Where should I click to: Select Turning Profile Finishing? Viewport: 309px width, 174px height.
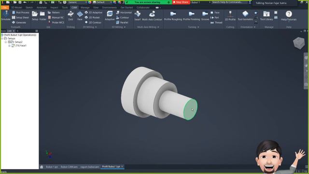click(x=191, y=16)
